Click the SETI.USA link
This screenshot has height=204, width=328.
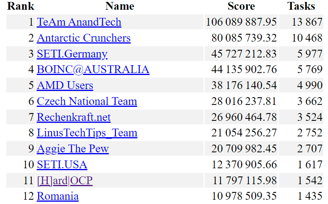coord(62,165)
